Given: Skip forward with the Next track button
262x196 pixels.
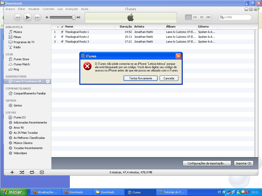Looking at the screenshot, I should point(37,17).
